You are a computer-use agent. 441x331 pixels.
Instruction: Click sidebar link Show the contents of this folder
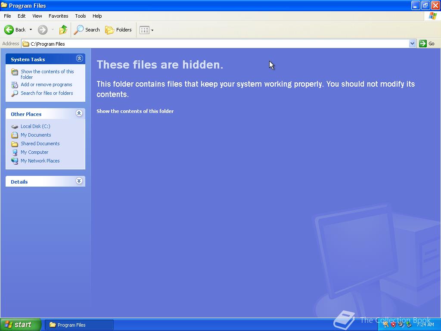(47, 74)
